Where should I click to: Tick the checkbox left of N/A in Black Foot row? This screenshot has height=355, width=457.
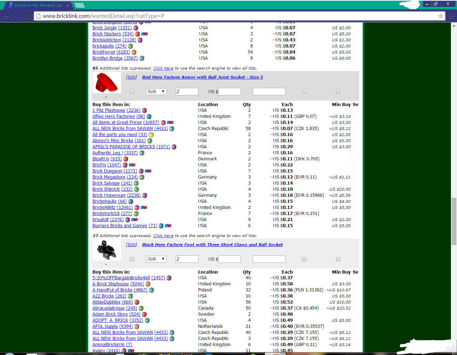[x=132, y=259]
